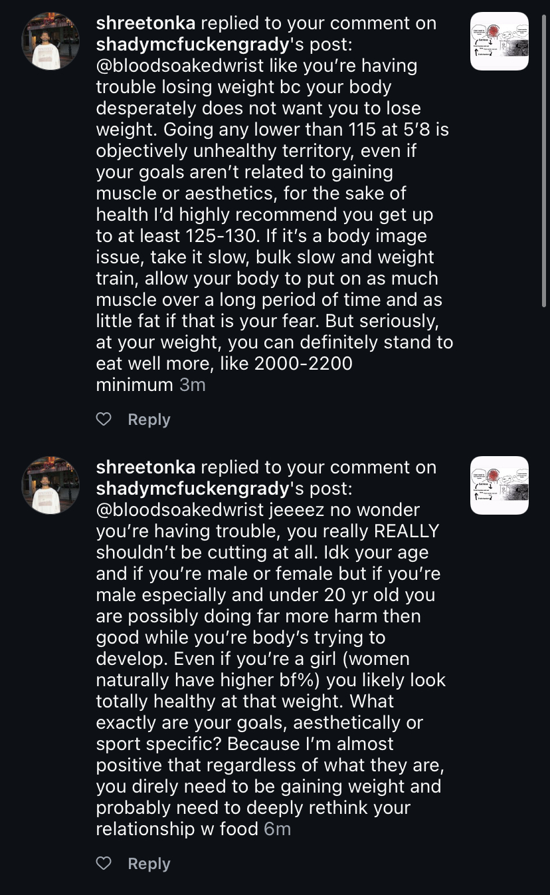This screenshot has width=550, height=895.
Task: Like the shreetonka reply posted 3m ago
Action: (104, 420)
